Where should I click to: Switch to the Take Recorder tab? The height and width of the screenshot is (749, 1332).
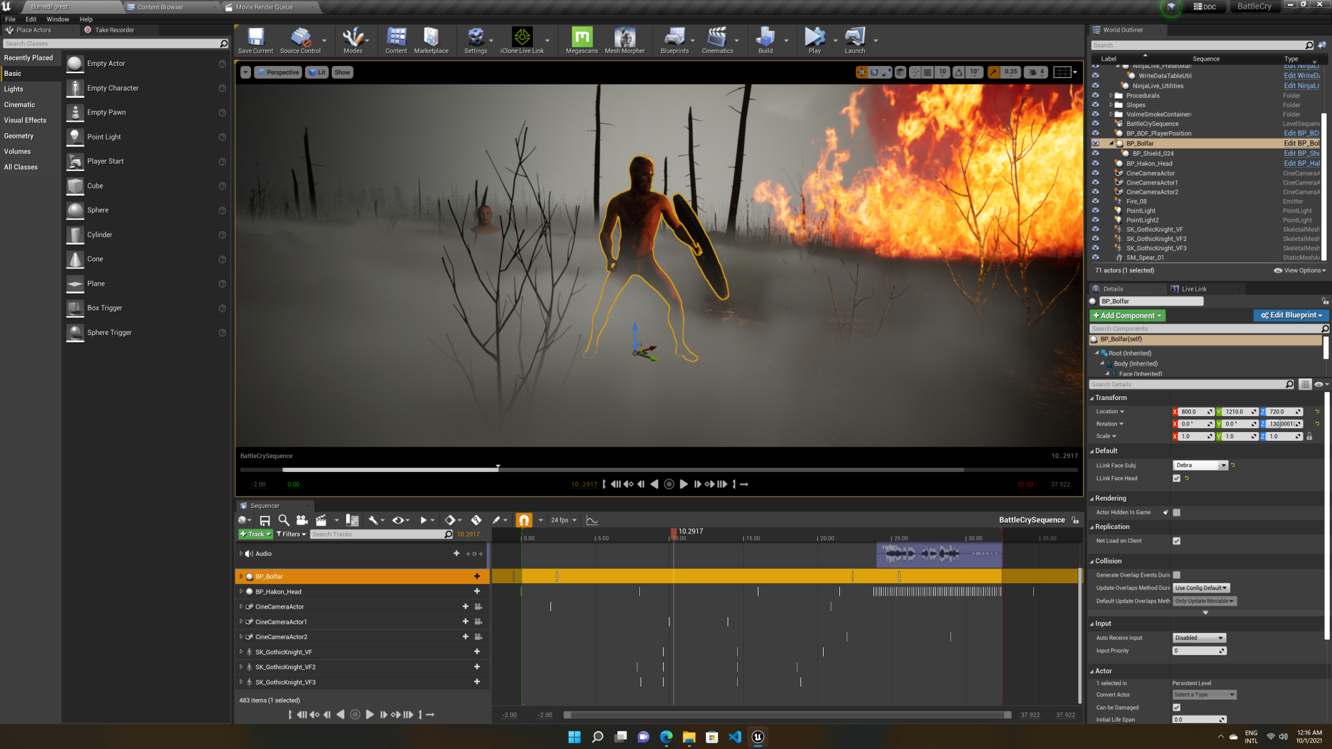click(x=114, y=30)
